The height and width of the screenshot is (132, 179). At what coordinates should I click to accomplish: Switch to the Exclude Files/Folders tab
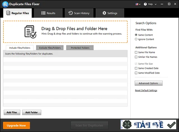50,48
